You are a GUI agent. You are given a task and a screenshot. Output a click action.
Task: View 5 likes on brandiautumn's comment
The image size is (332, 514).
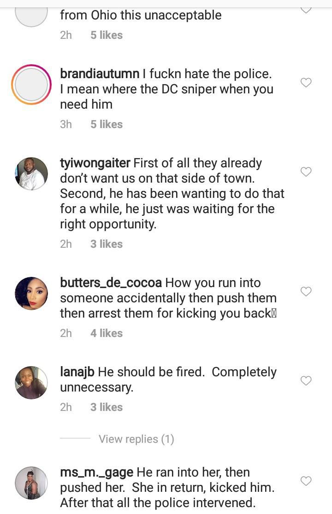point(107,124)
